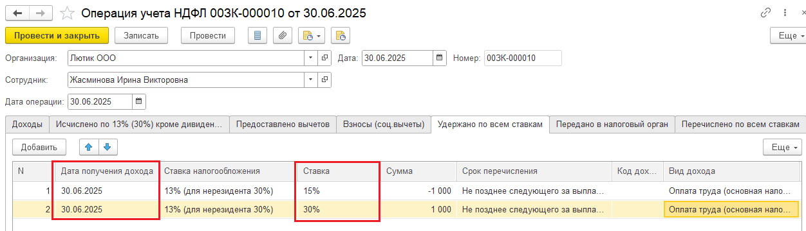Move row up with the arrow
Screen dimensions: 806x231
pyautogui.click(x=89, y=147)
